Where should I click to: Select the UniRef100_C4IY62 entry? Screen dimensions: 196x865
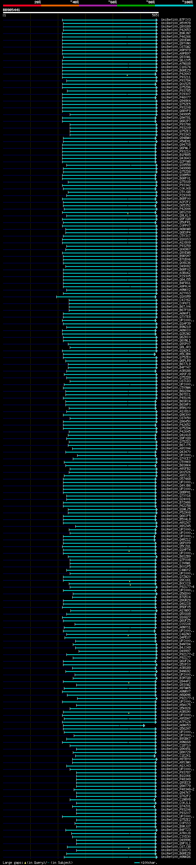[176, 300]
